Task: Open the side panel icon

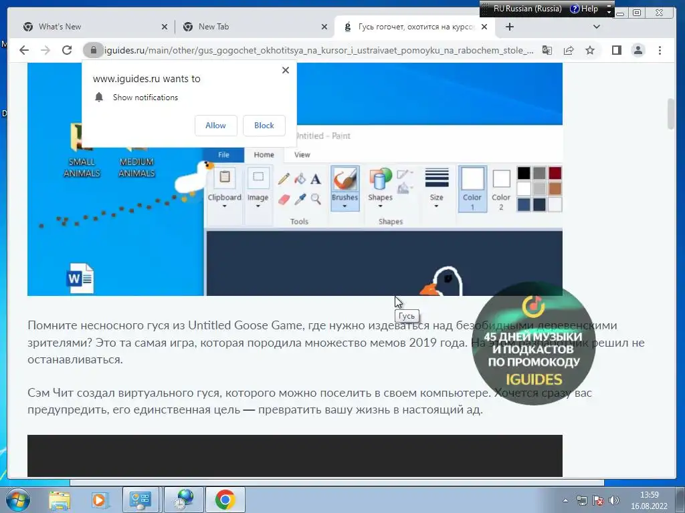Action: click(x=616, y=50)
